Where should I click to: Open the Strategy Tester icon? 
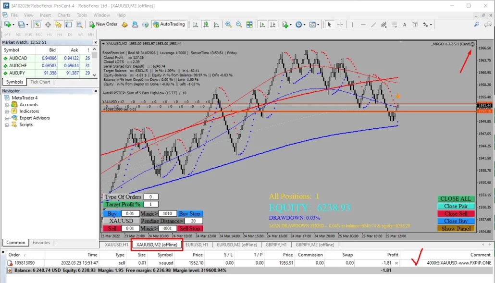pos(79,25)
